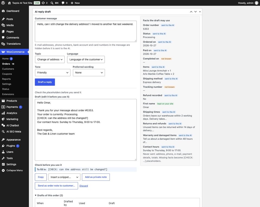
Task: Click Send as order note to customer
Action: pyautogui.click(x=56, y=186)
